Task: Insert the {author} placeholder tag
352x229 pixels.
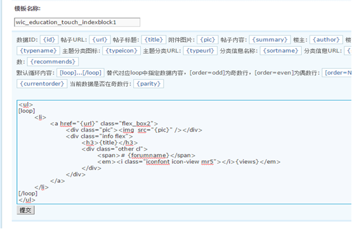Action: (326, 40)
